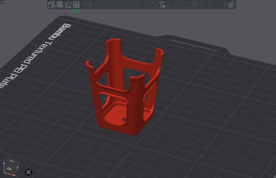Activate the Lay on face tool
The width and height of the screenshot is (276, 178).
121,4
